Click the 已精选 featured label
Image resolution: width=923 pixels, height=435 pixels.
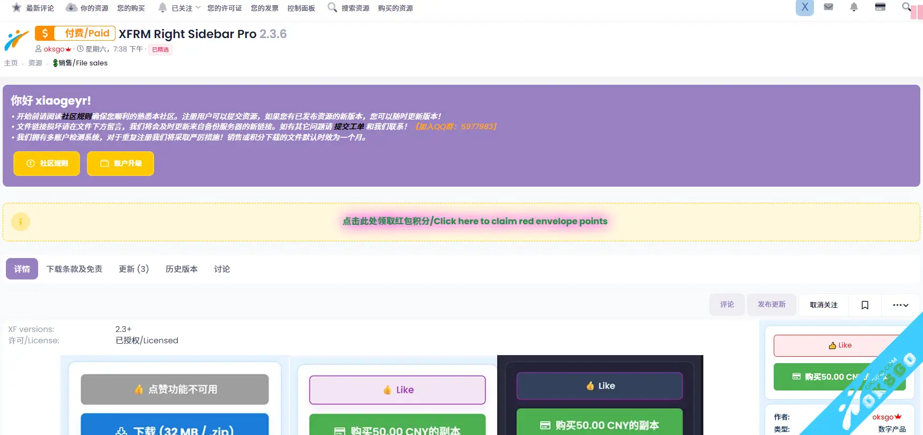point(160,49)
